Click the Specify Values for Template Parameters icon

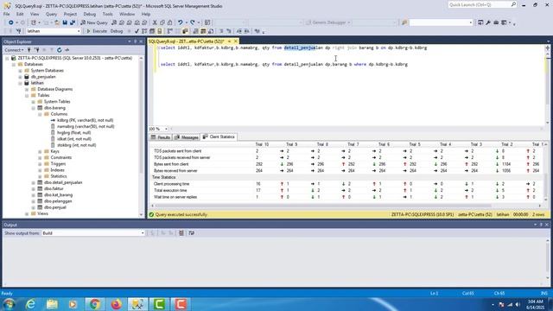click(x=257, y=31)
